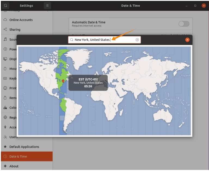Toggle Automatic Date & Time switch

tap(184, 24)
